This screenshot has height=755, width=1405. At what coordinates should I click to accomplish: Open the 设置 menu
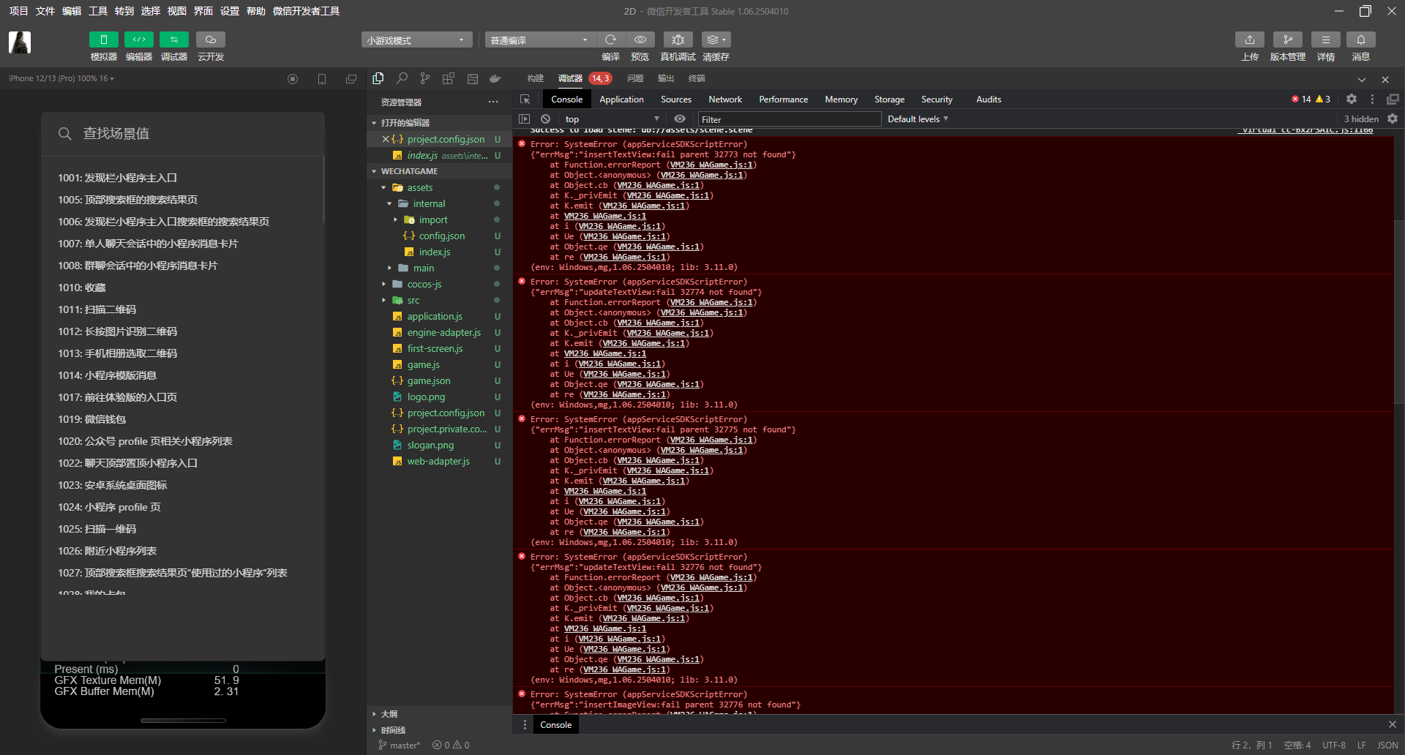click(230, 11)
